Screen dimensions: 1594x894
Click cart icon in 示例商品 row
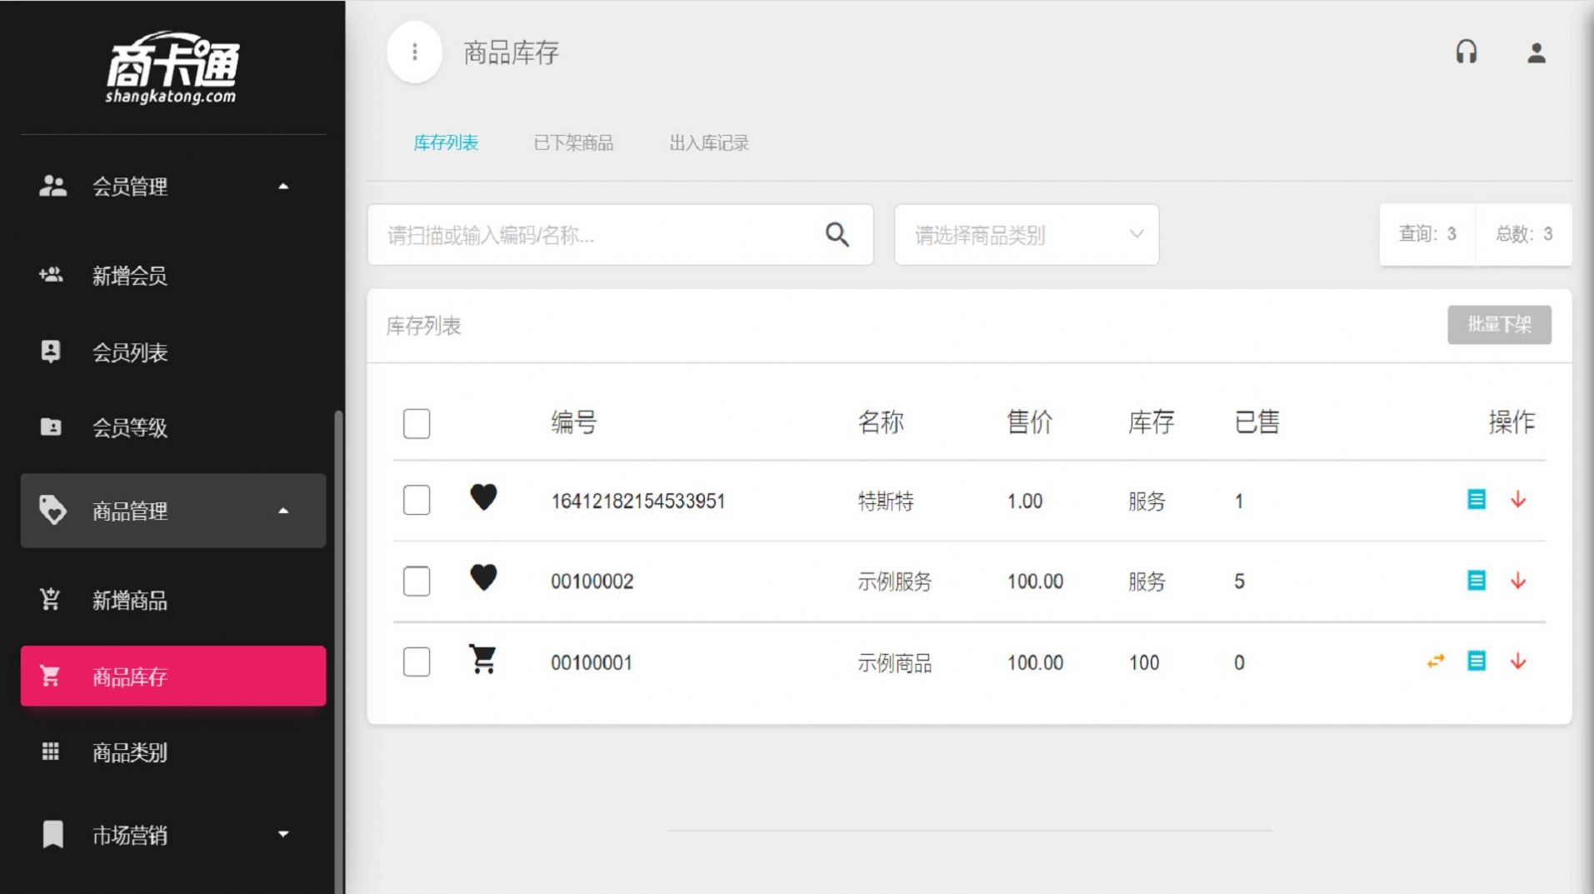click(483, 659)
